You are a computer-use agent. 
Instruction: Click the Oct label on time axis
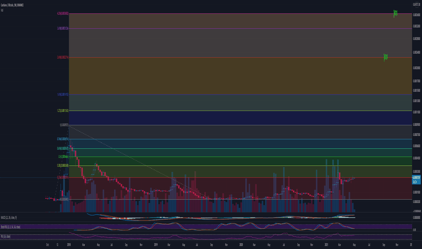48,244
